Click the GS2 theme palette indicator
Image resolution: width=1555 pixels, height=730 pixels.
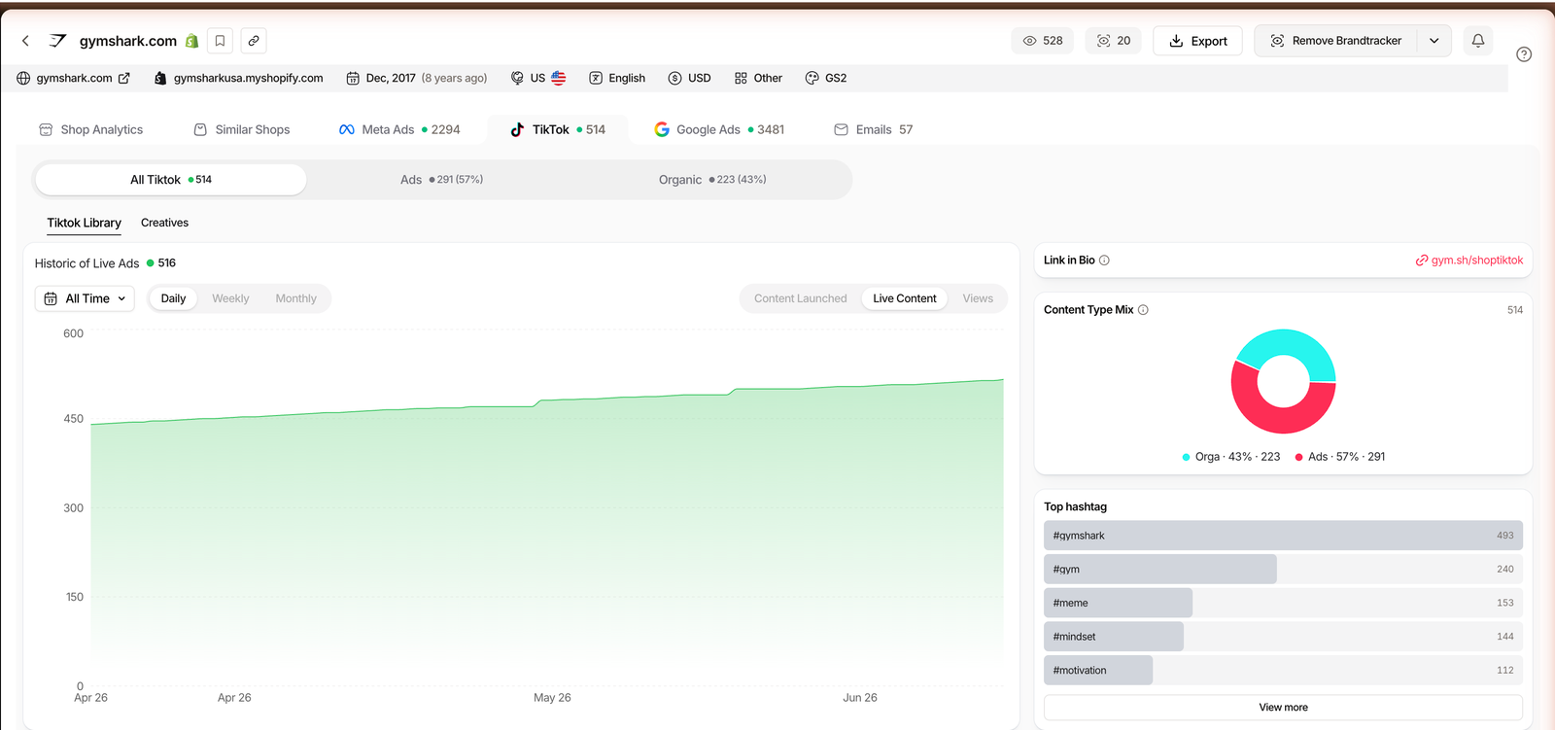click(x=826, y=78)
